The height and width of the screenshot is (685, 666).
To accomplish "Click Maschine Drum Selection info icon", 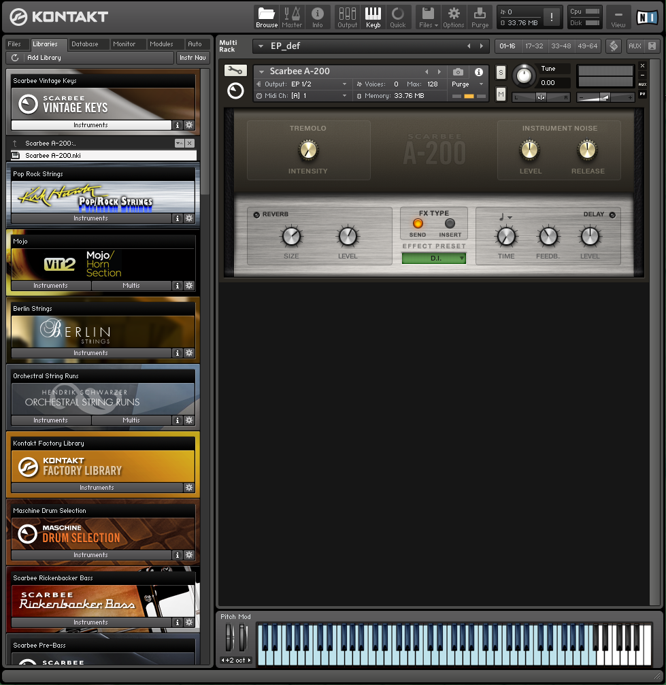I will click(177, 555).
